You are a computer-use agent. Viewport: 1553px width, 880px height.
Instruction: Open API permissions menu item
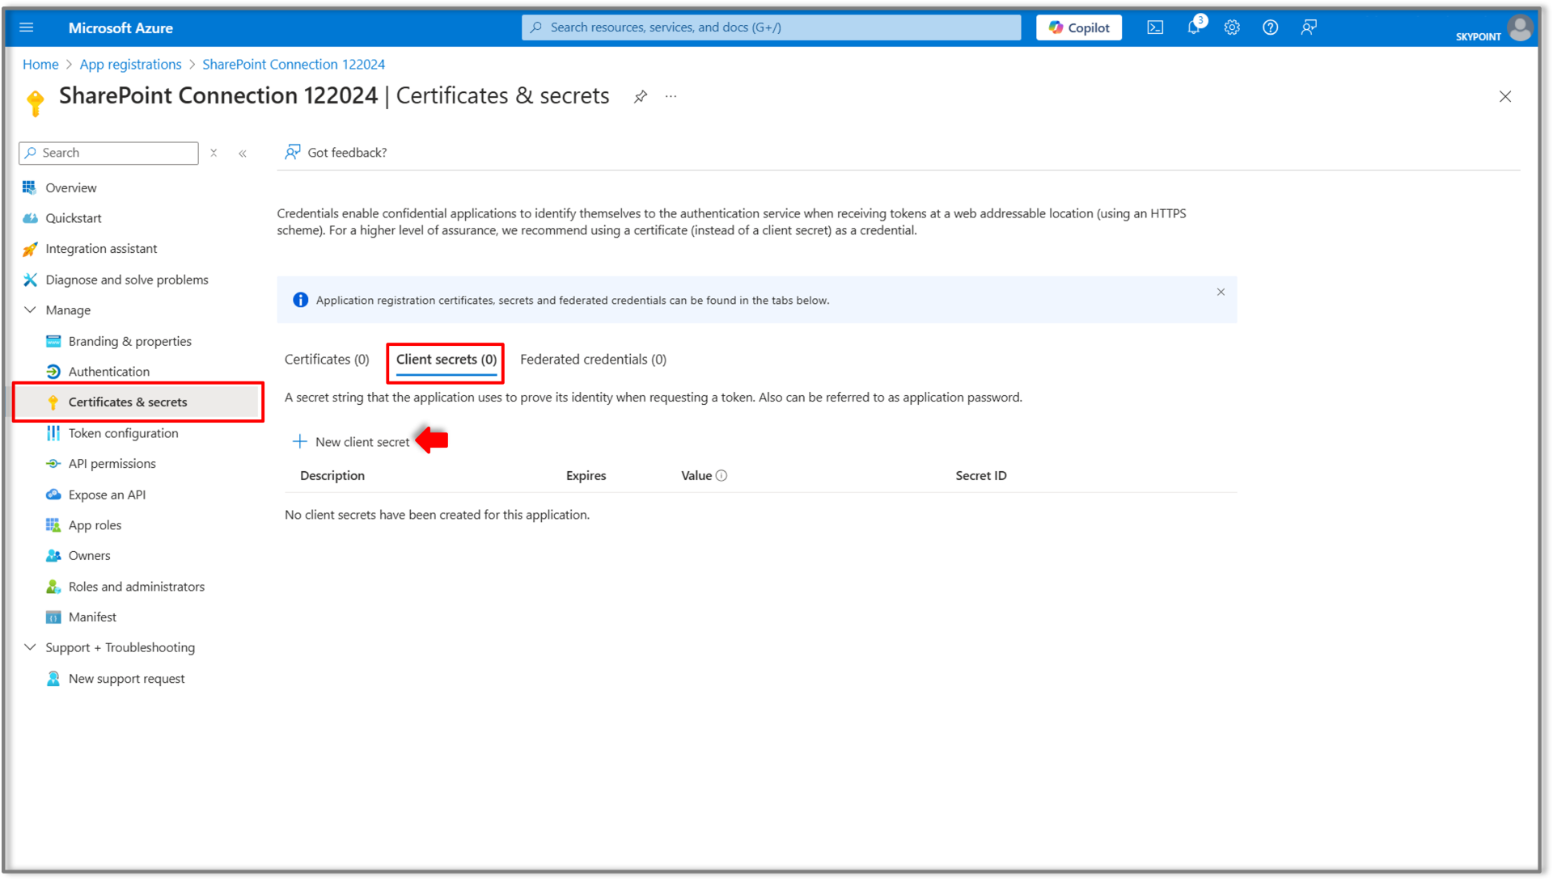(x=112, y=464)
